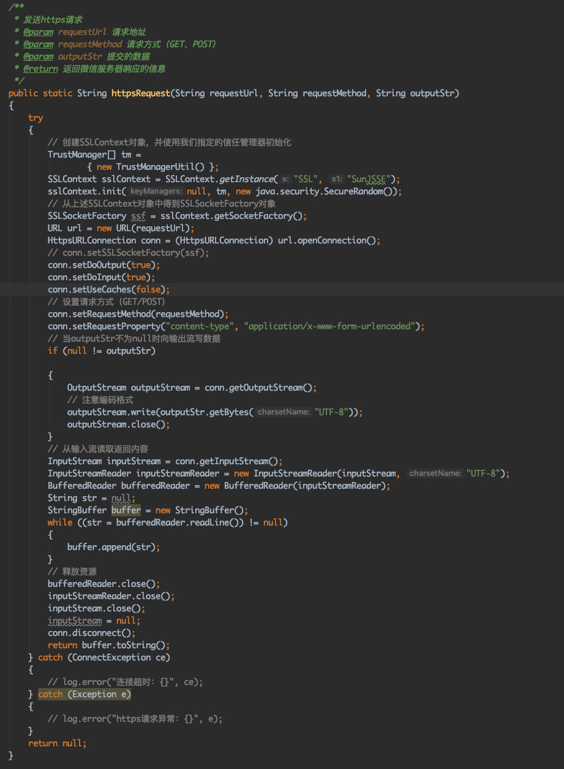Click the keyManagers parameter hint
Viewport: 564px width, 769px height.
156,191
